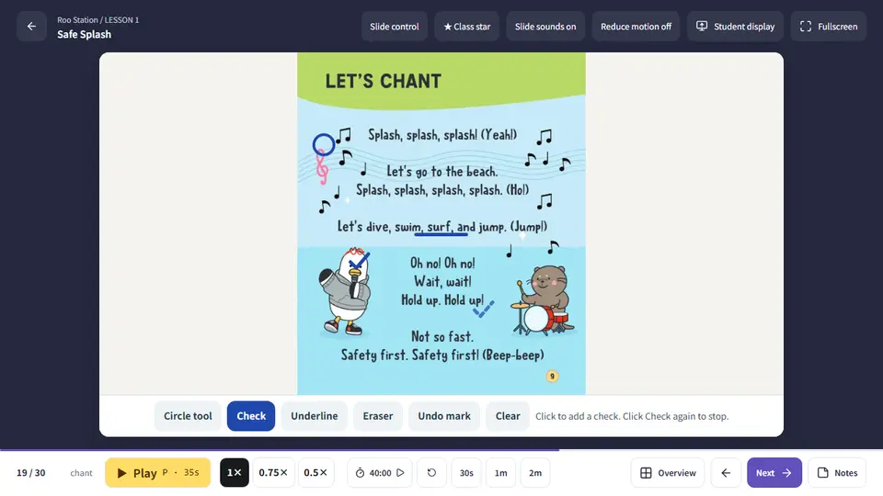Clear all marks on the slide
883x496 pixels.
(508, 416)
